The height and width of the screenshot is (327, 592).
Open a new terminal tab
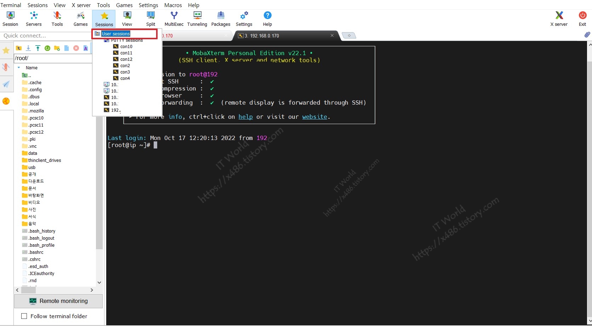pyautogui.click(x=349, y=35)
